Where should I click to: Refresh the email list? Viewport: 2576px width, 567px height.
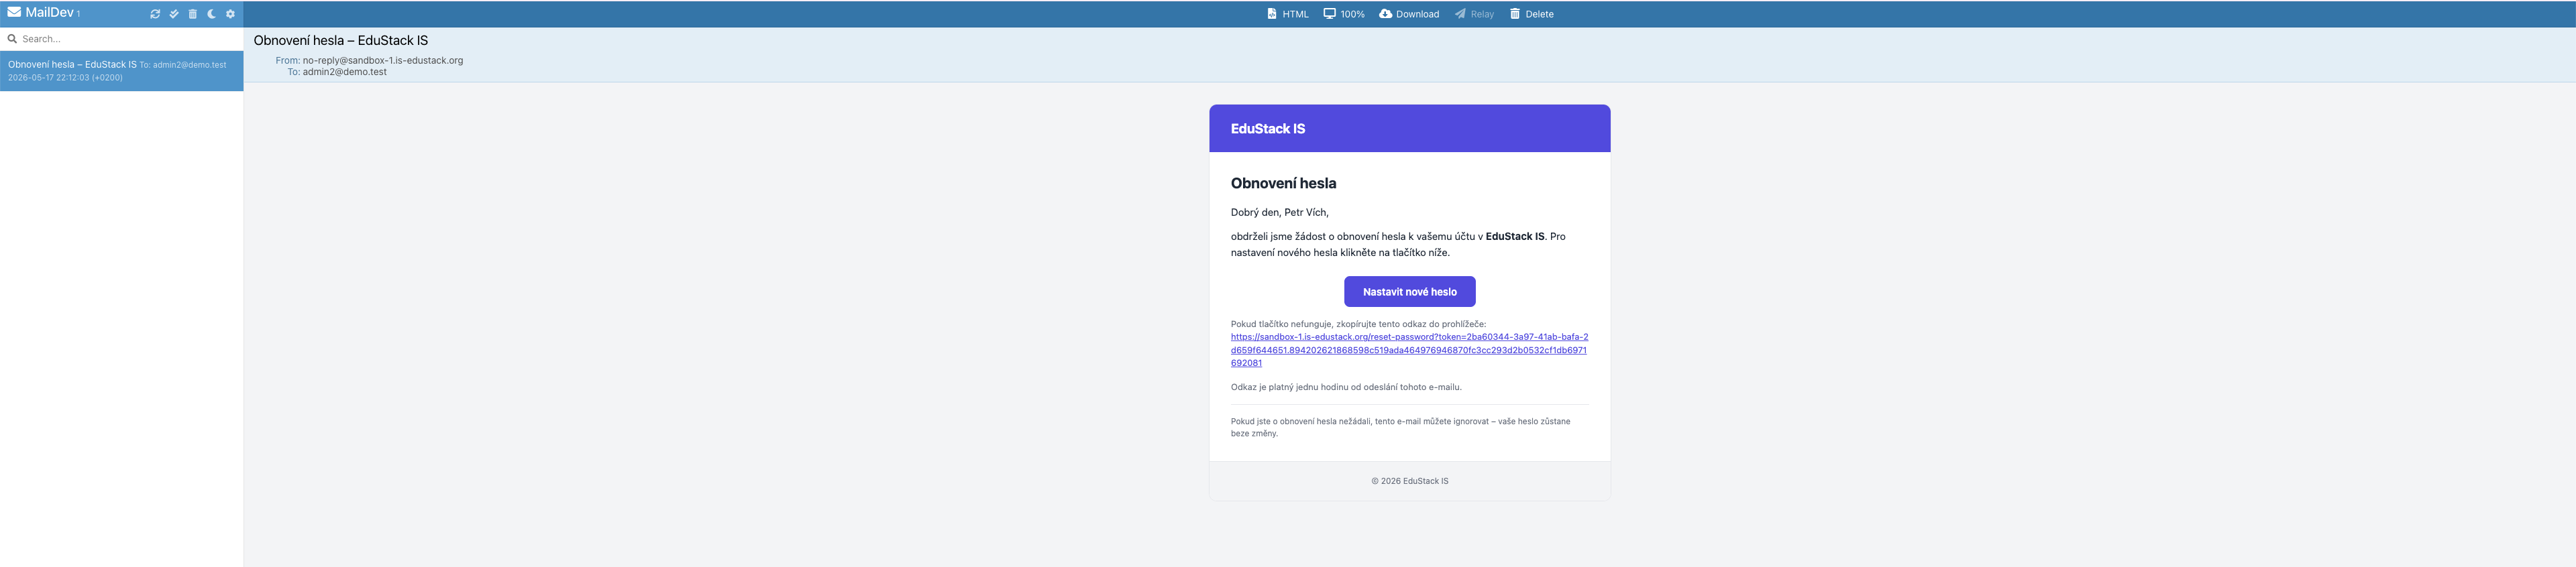click(155, 14)
